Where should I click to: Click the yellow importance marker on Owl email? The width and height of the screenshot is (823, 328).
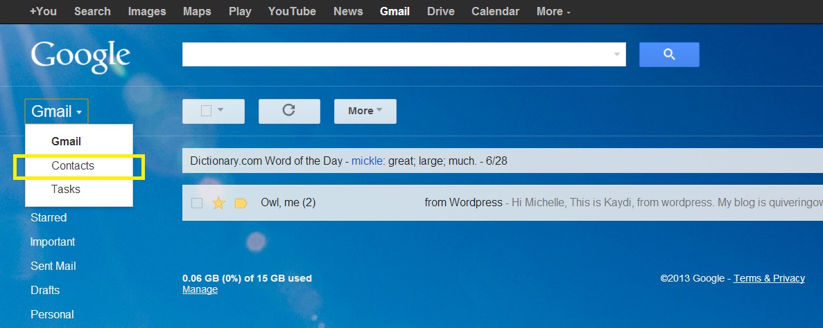[x=241, y=203]
